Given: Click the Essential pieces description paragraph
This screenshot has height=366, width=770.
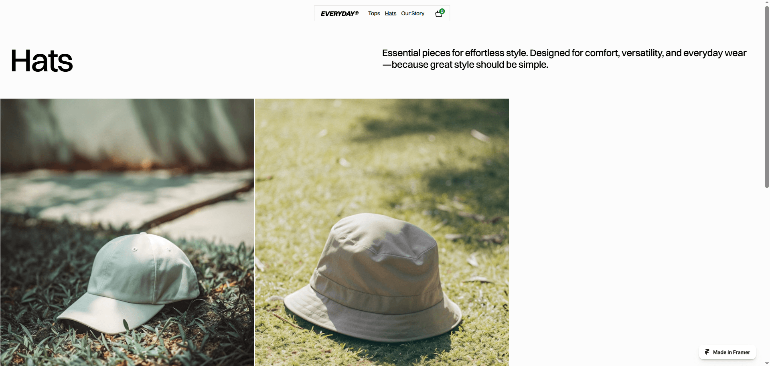Looking at the screenshot, I should 564,59.
